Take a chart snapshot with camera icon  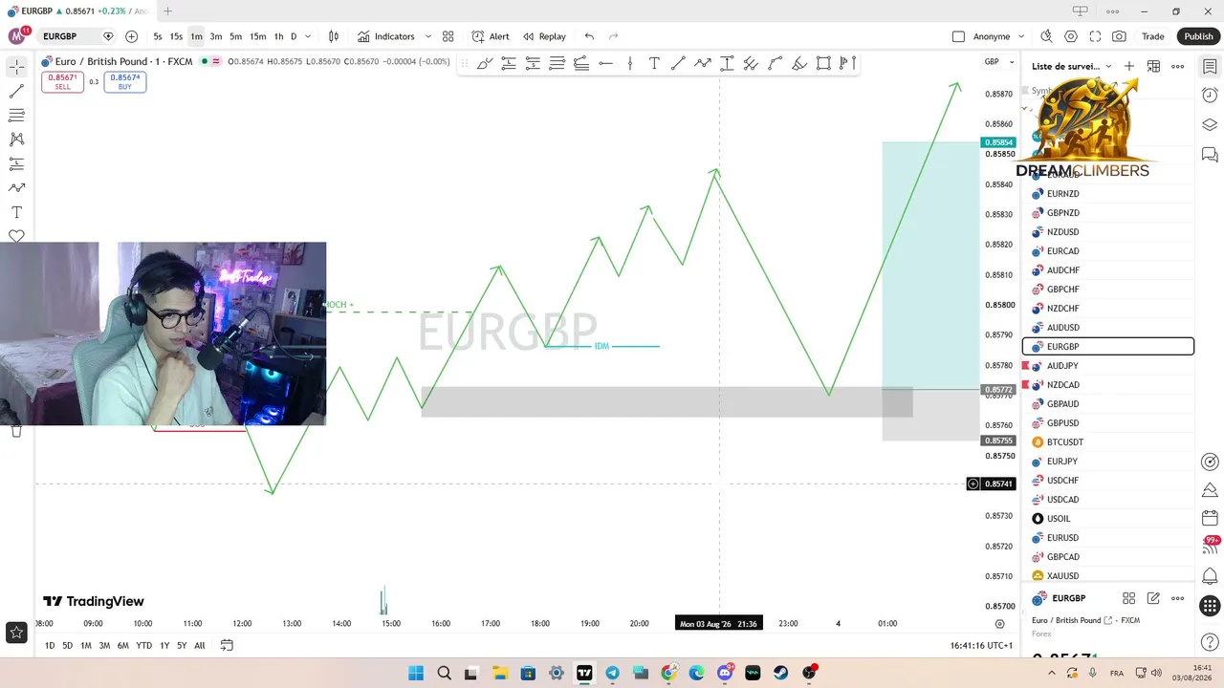1119,36
